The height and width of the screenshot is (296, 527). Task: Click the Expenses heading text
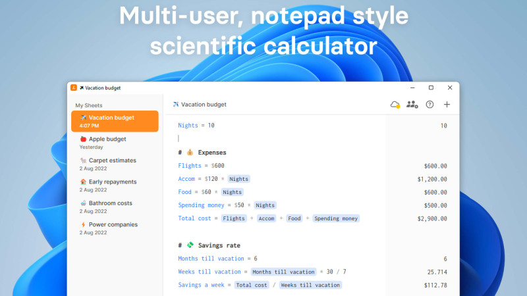tap(212, 153)
